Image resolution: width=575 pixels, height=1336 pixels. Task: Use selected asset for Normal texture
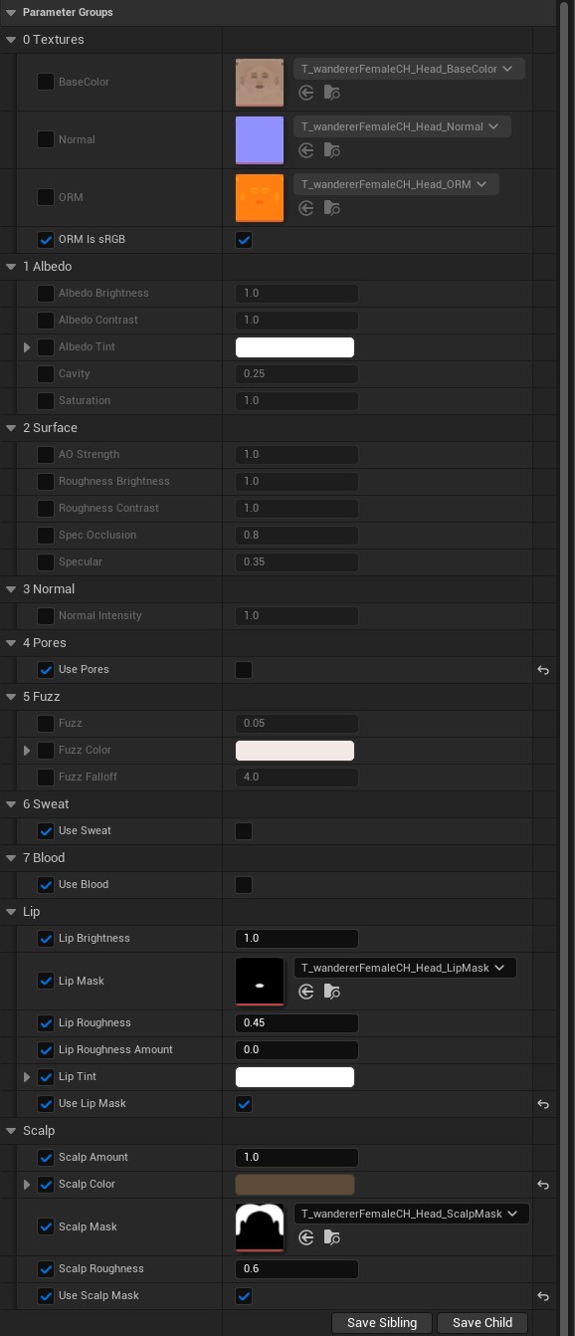(306, 150)
